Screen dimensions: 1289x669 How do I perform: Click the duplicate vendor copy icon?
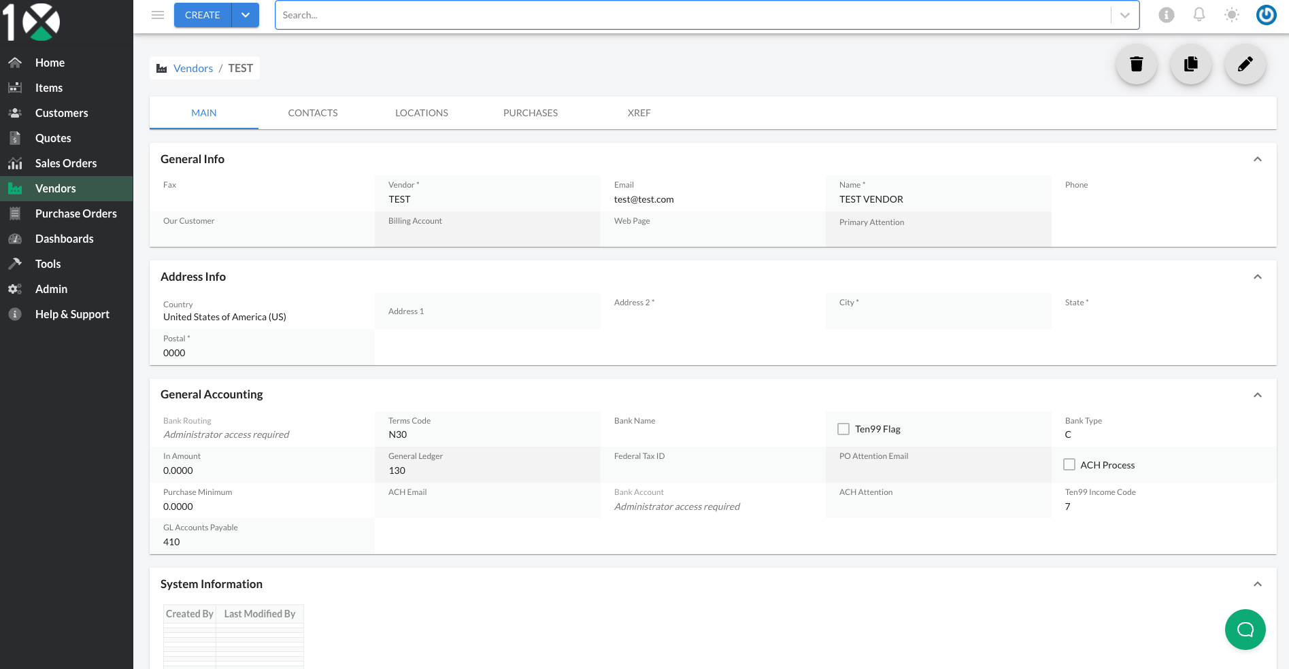(1190, 65)
